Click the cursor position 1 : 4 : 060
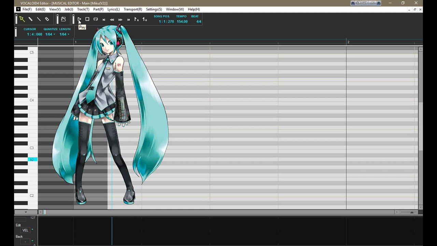The image size is (437, 246). (x=34, y=34)
